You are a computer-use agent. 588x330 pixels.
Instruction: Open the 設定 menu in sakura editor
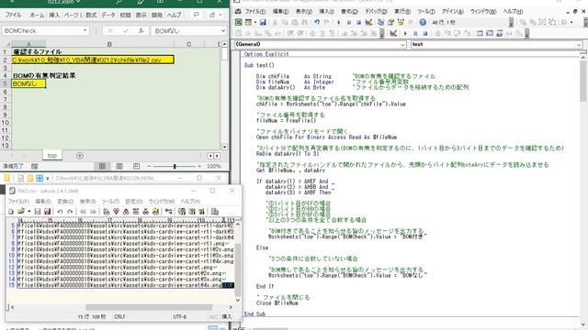tap(134, 202)
